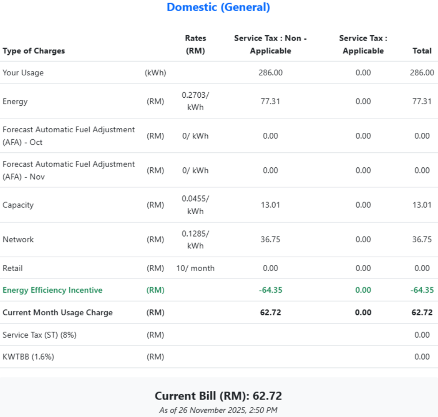Click the Network row label
Image resolution: width=438 pixels, height=417 pixels.
(18, 239)
